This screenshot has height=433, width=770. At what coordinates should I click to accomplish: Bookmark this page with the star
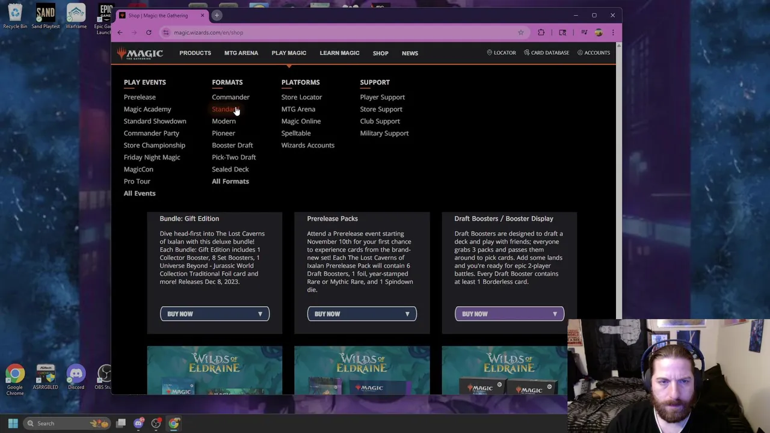521,32
